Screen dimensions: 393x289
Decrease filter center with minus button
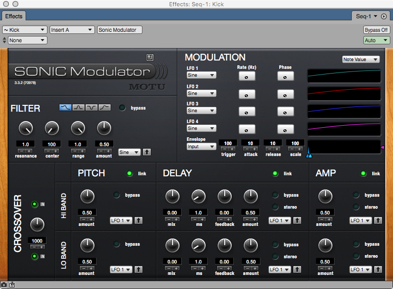point(49,151)
